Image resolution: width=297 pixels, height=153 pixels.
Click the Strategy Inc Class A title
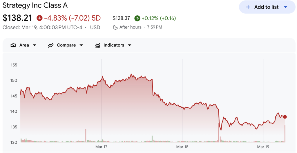35,6
